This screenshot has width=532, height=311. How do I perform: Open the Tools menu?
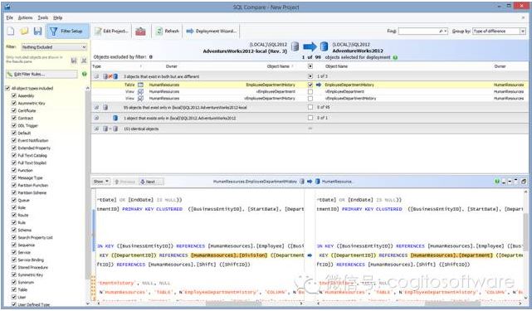point(43,17)
